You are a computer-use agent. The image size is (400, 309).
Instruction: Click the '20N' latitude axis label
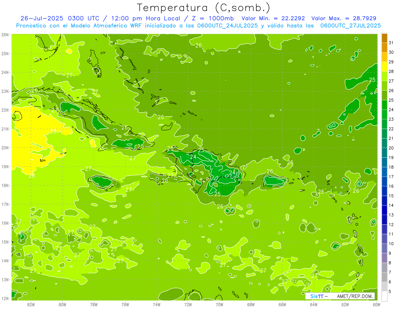5,148
